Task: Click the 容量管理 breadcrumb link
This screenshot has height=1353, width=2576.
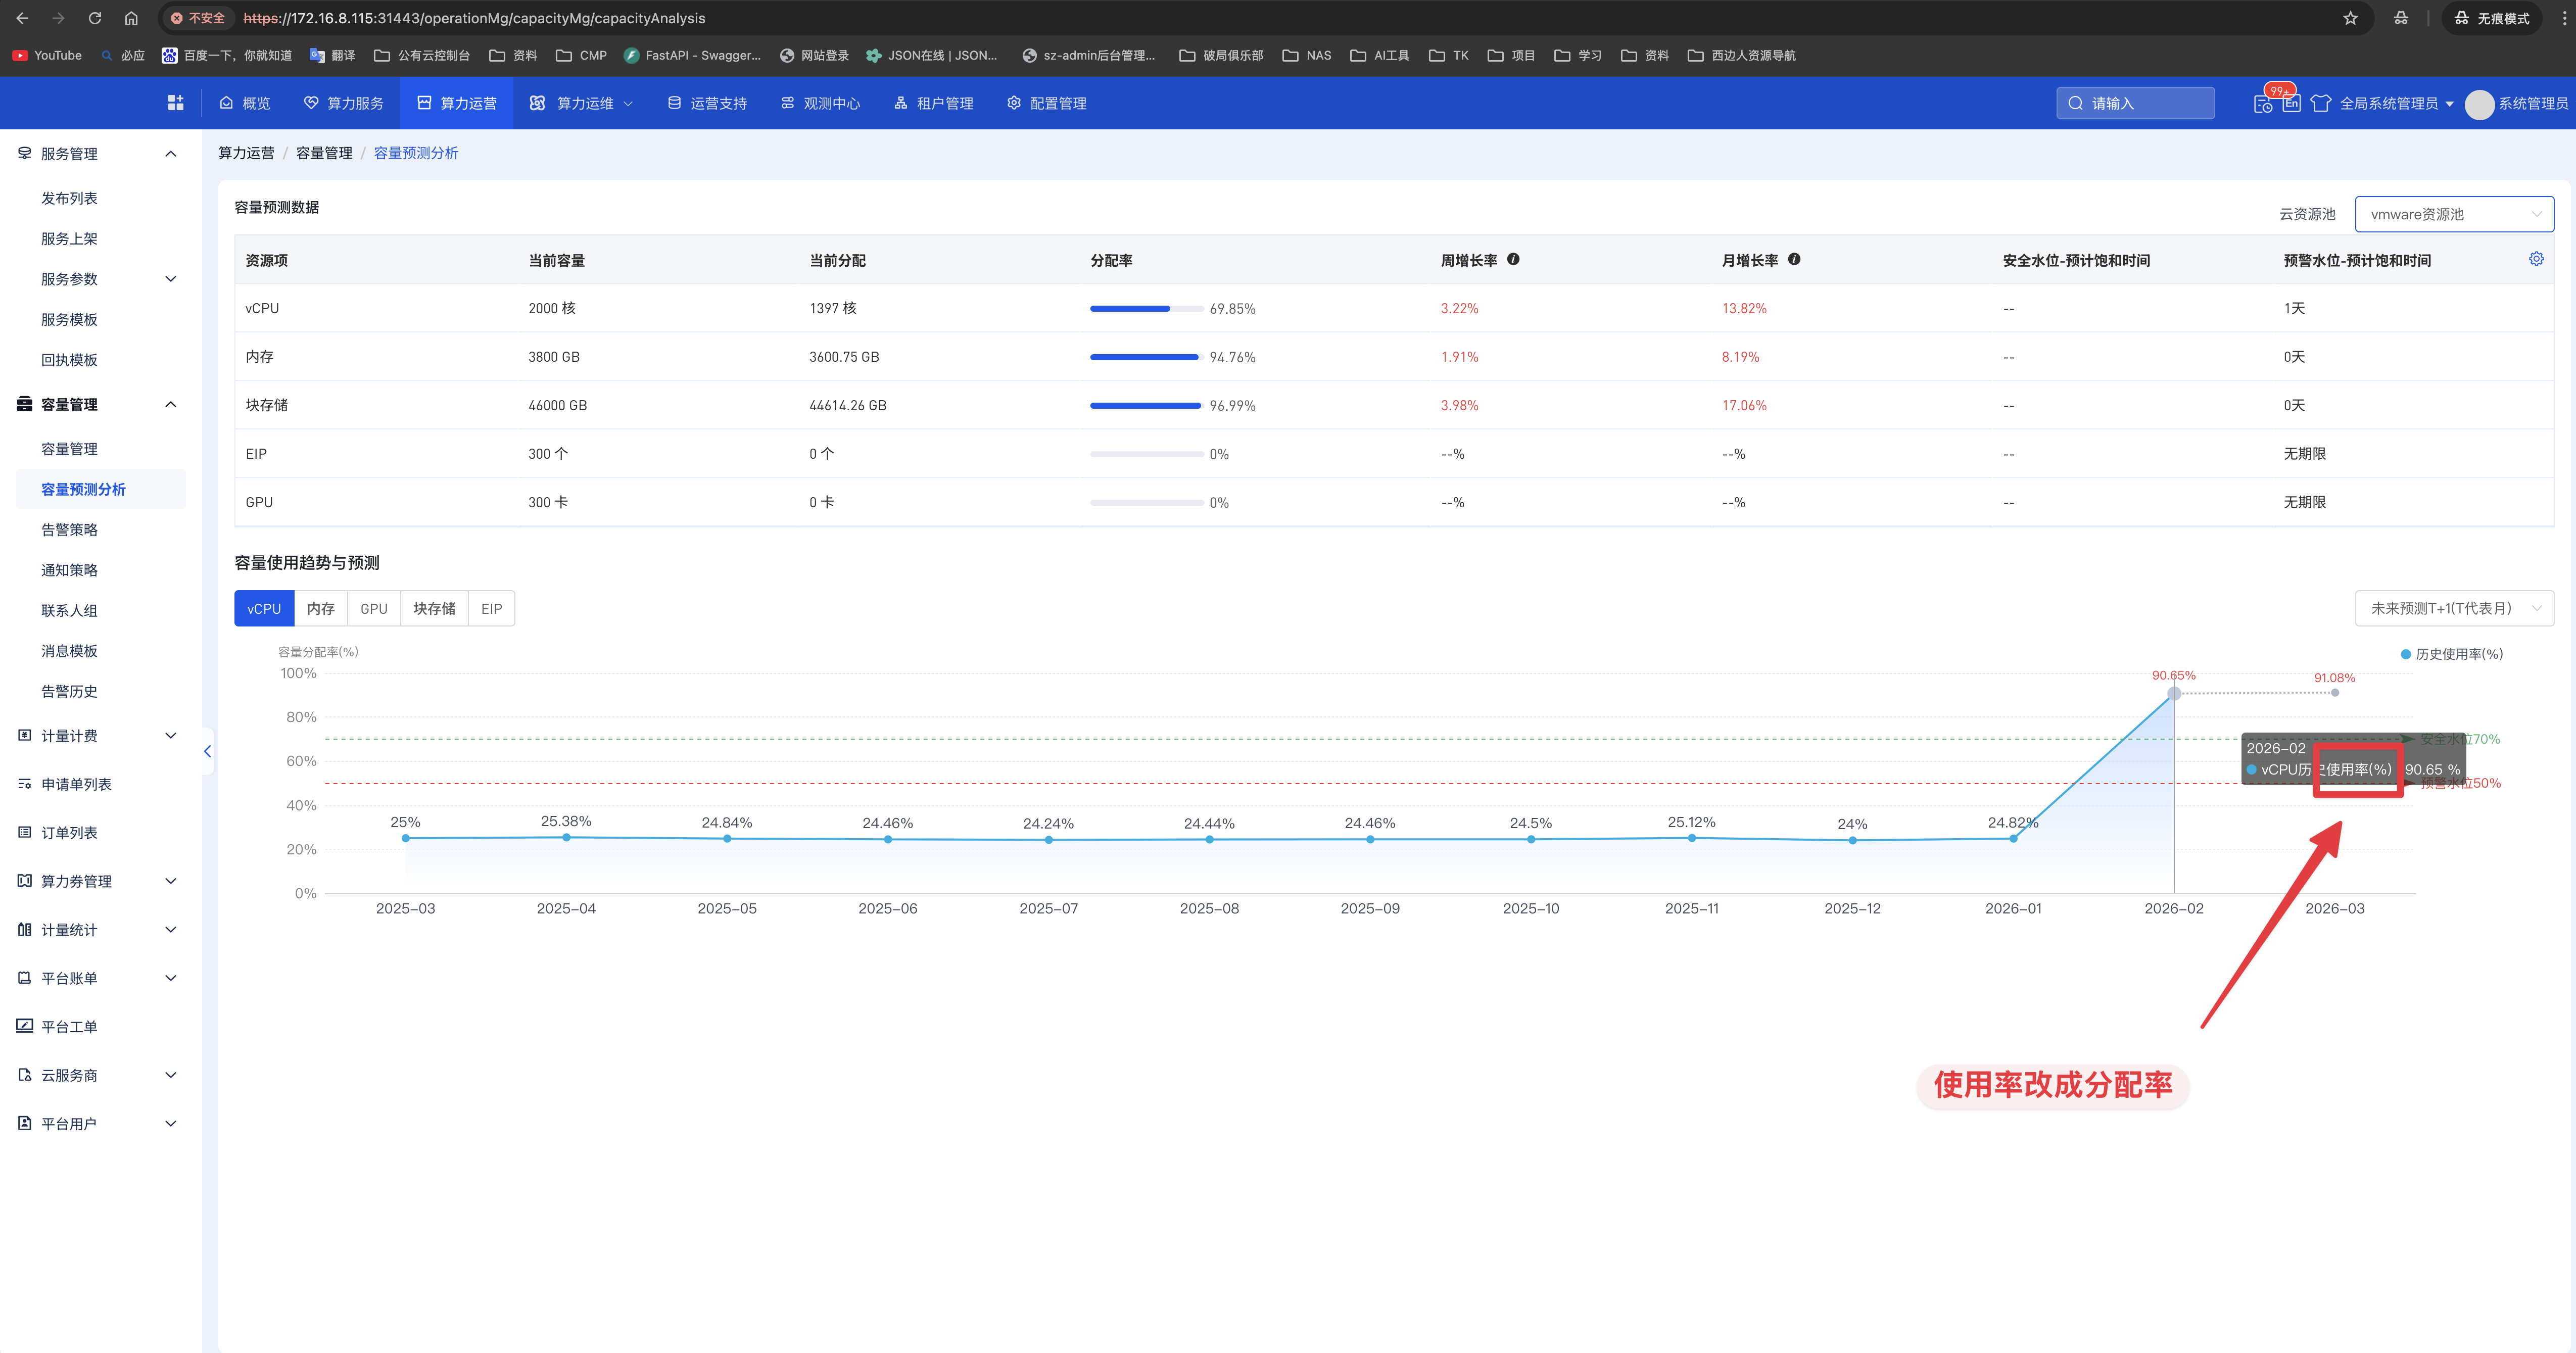Action: 324,153
